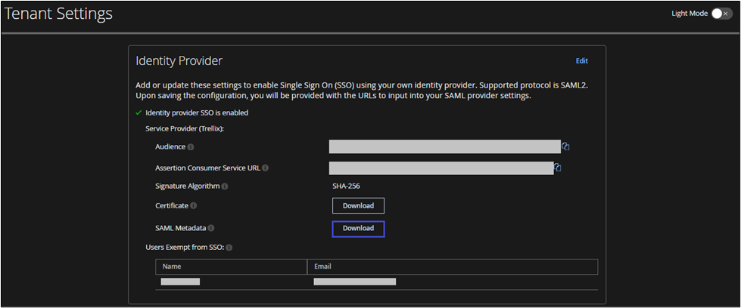Screen dimensions: 741x308
Task: Click the Name column header
Action: tap(172, 266)
